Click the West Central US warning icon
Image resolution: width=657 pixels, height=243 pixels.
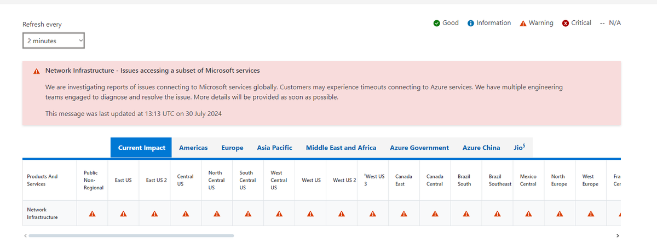279,214
